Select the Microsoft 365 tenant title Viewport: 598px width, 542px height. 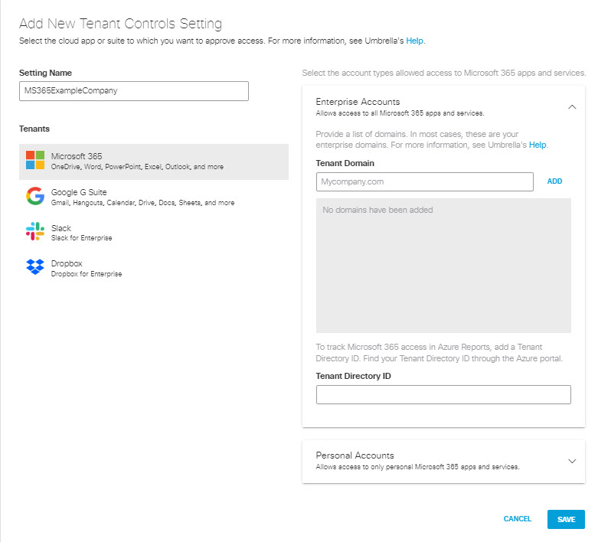tap(77, 156)
